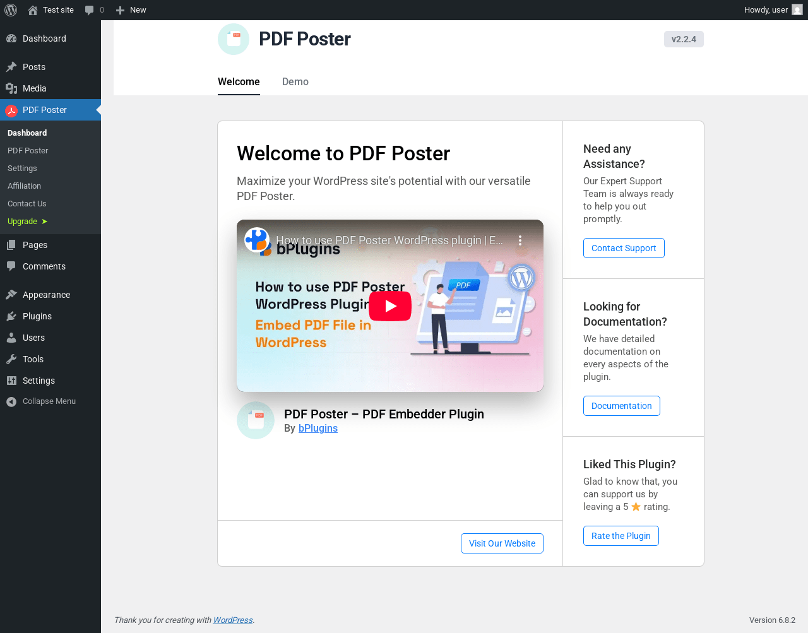Screen dimensions: 808x633
Task: Open the Media menu label
Action: [35, 88]
